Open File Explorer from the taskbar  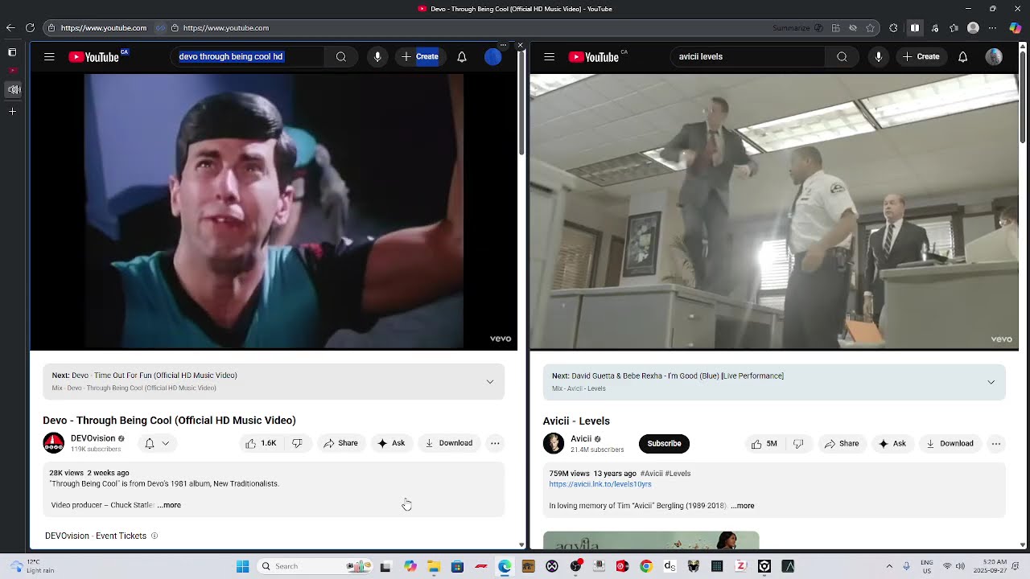[x=434, y=566]
